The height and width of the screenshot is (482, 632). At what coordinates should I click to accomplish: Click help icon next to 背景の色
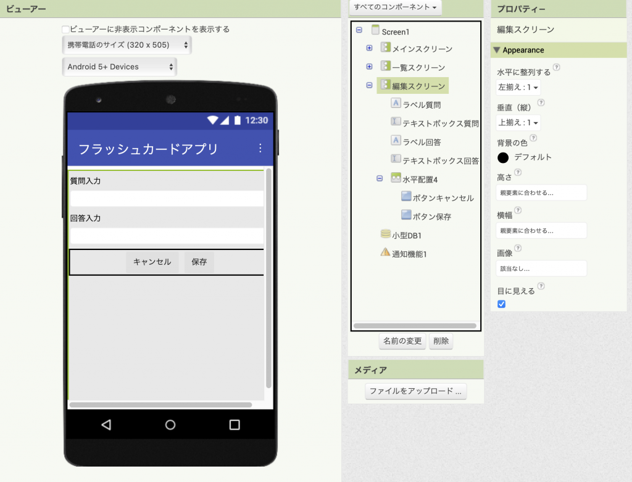coord(533,138)
